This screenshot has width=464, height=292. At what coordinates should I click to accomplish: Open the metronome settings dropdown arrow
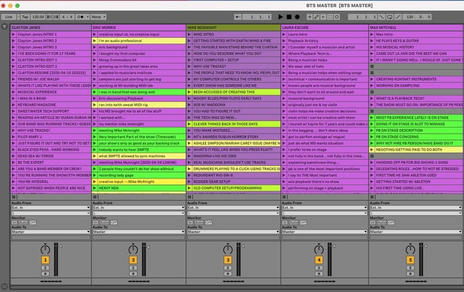pos(88,17)
